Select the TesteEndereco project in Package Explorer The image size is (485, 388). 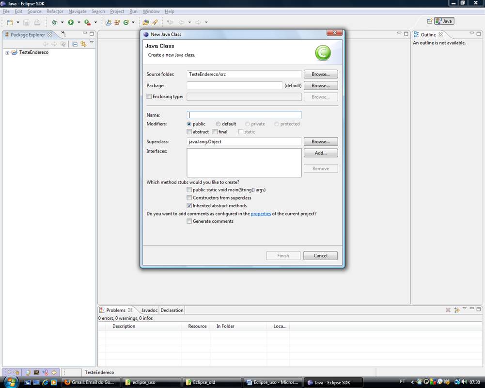[34, 52]
